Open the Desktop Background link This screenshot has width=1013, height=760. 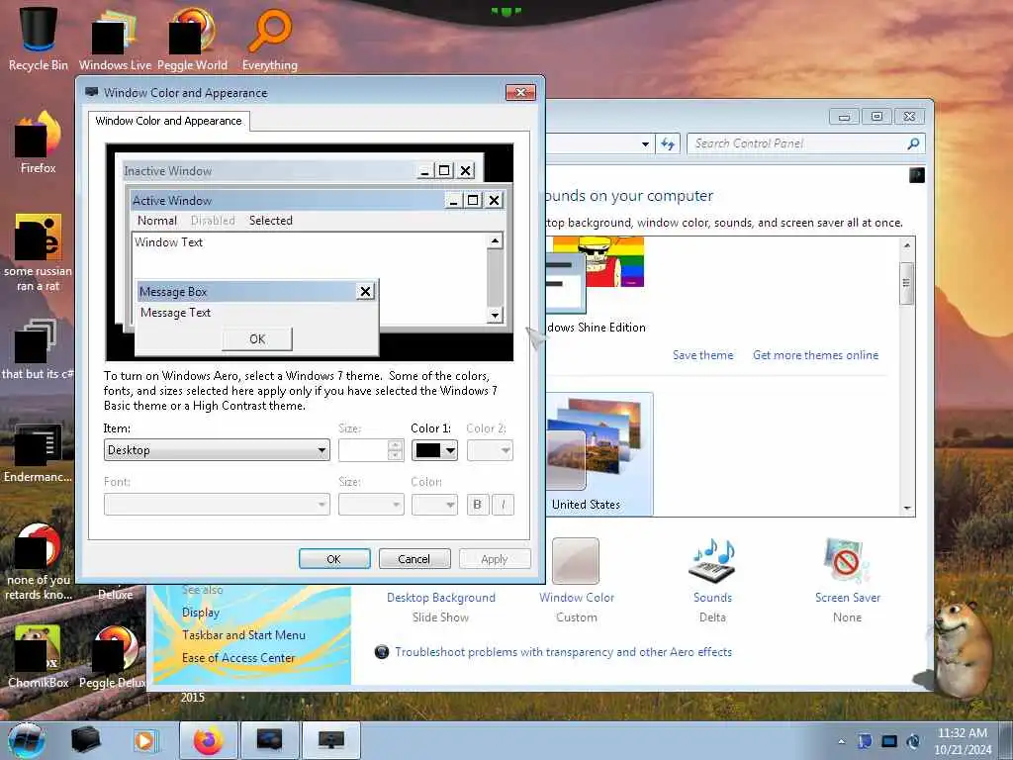pyautogui.click(x=441, y=598)
